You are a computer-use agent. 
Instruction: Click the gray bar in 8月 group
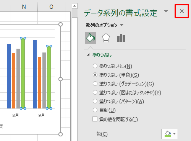18,79
